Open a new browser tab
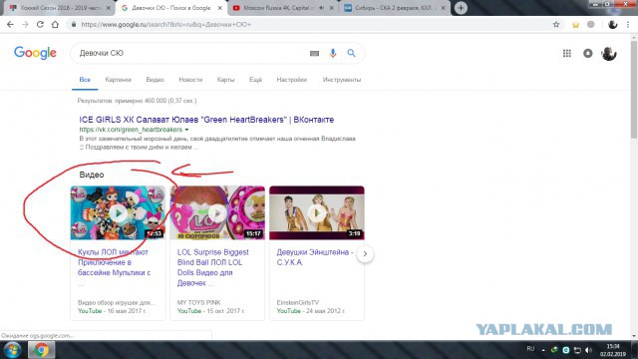This screenshot has width=638, height=359. [x=461, y=8]
